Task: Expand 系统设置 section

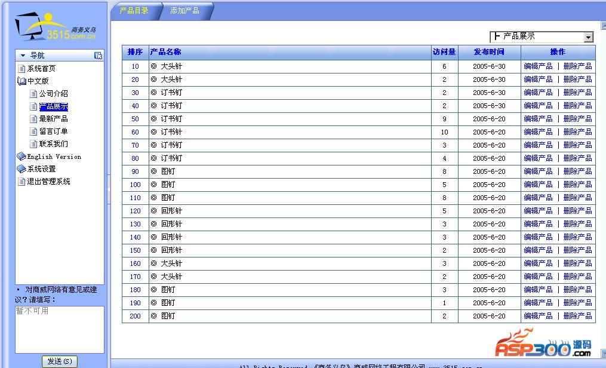Action: pyautogui.click(x=41, y=169)
